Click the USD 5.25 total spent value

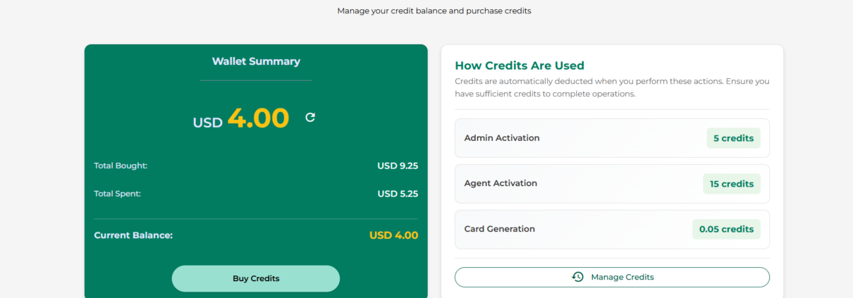(x=398, y=194)
